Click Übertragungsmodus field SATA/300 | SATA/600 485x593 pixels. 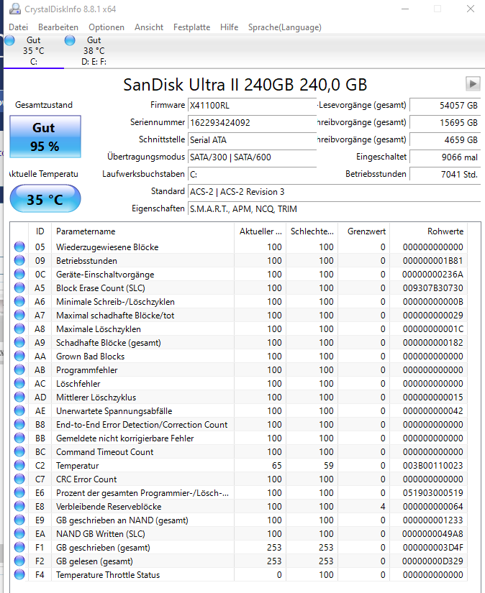tap(252, 157)
